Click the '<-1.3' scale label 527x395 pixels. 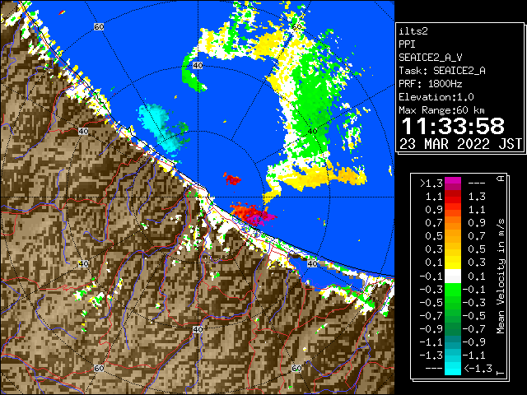click(x=478, y=369)
